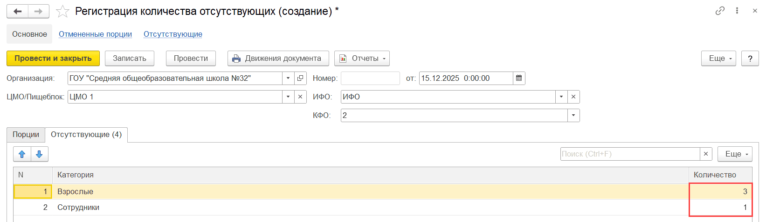Clear the ИФО field value
Screen dimensions: 766x222
tap(573, 97)
